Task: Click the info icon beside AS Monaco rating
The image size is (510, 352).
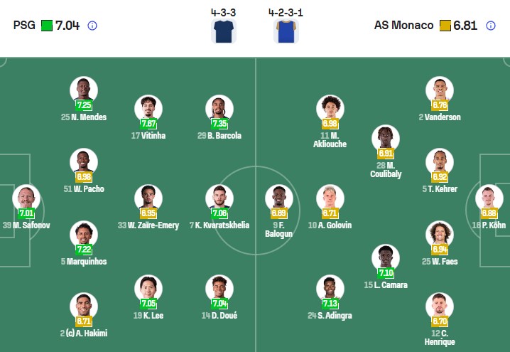Action: pyautogui.click(x=490, y=26)
